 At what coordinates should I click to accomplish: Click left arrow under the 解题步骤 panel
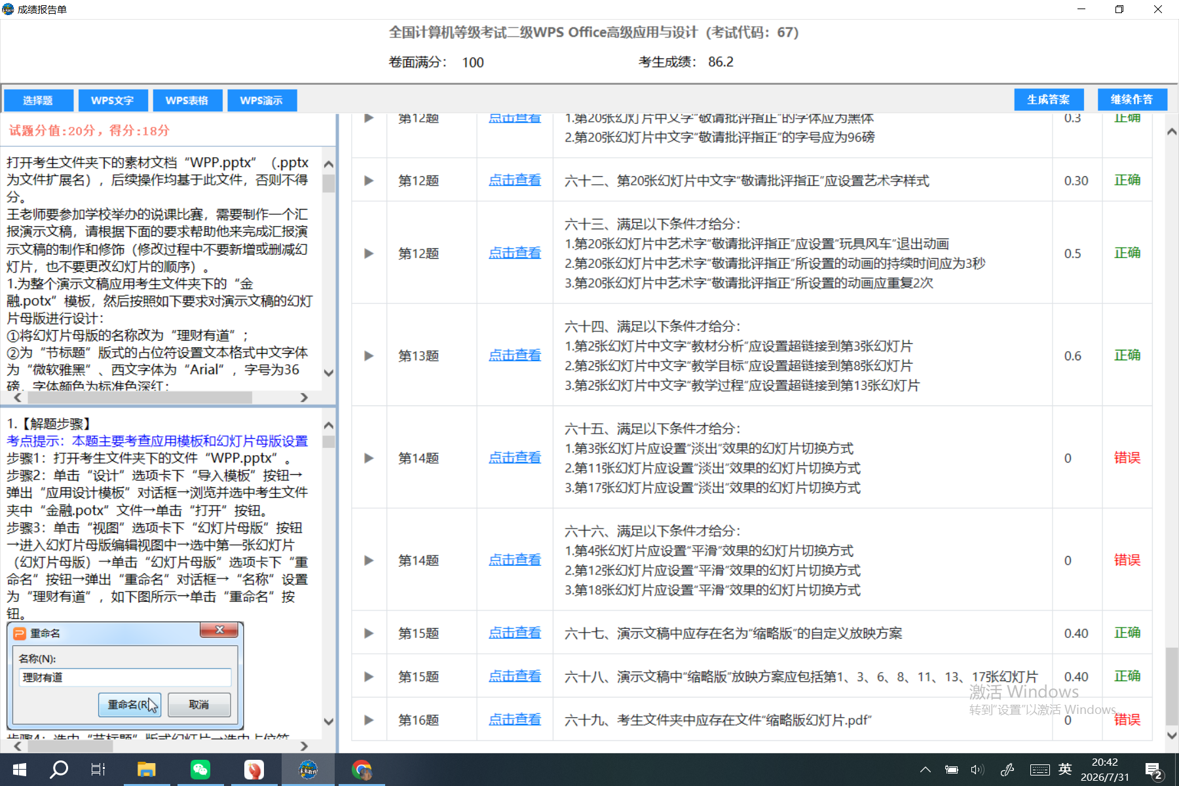(x=18, y=746)
